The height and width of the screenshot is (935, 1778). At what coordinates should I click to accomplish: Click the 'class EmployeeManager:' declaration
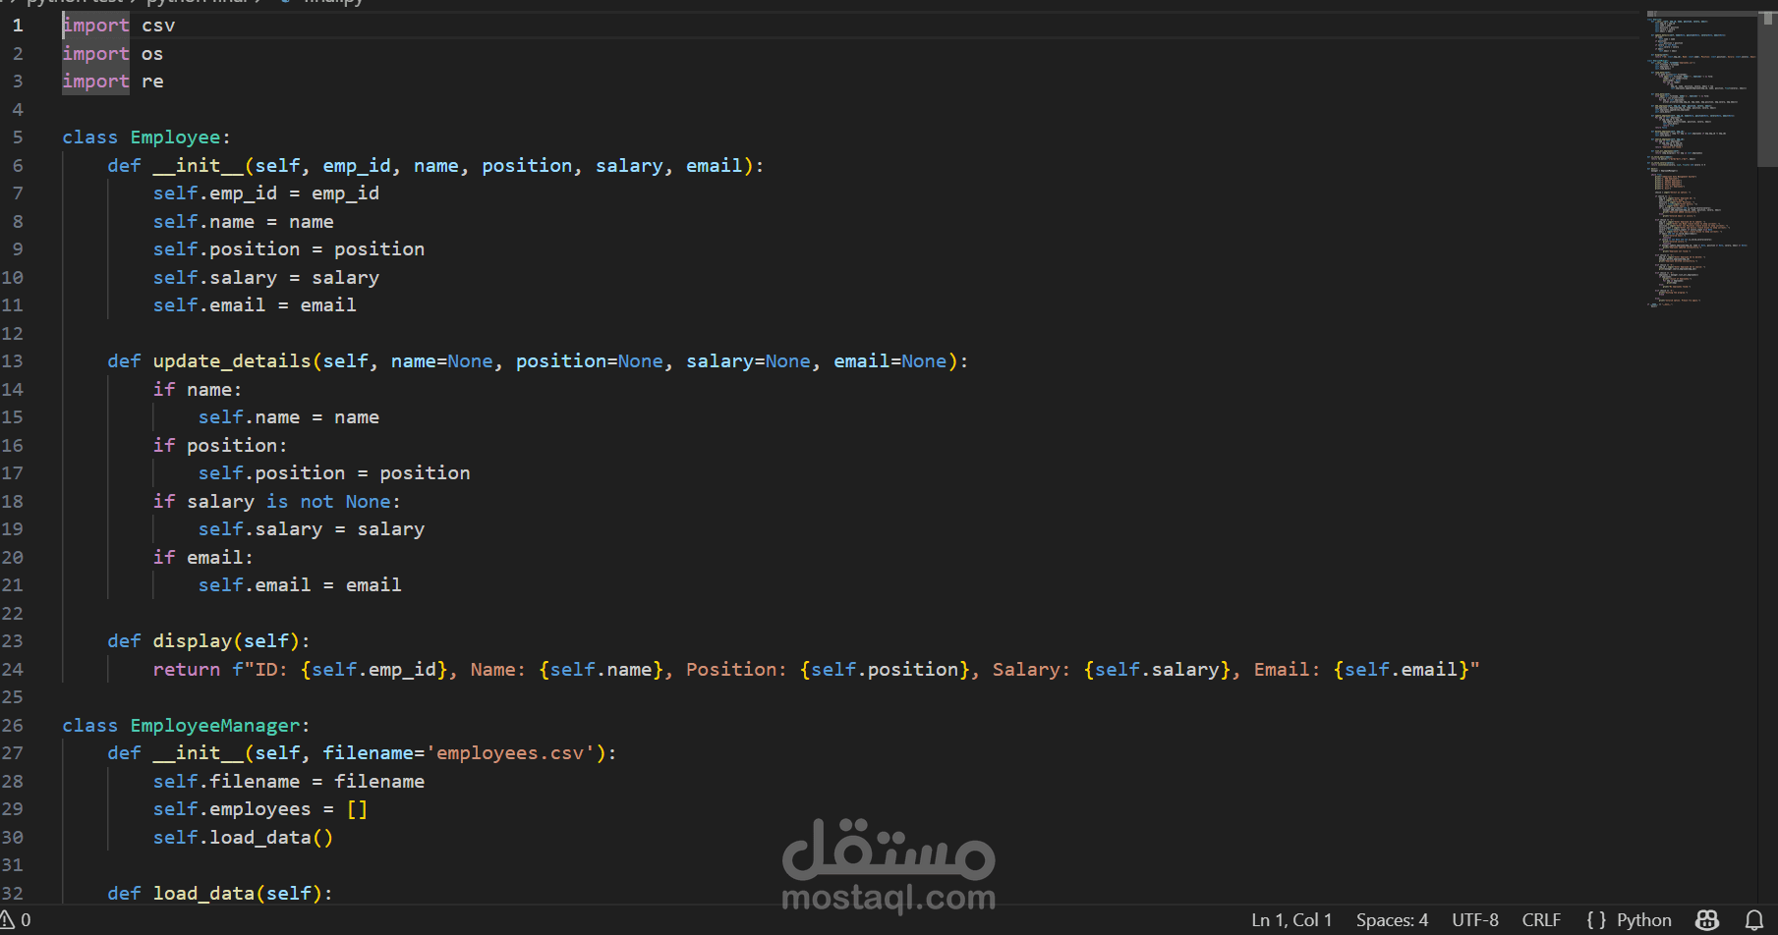187,726
